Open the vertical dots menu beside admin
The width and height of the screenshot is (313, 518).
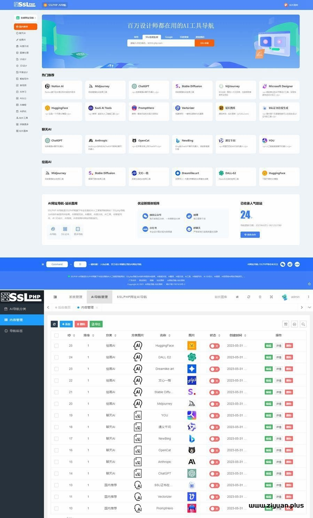308,297
